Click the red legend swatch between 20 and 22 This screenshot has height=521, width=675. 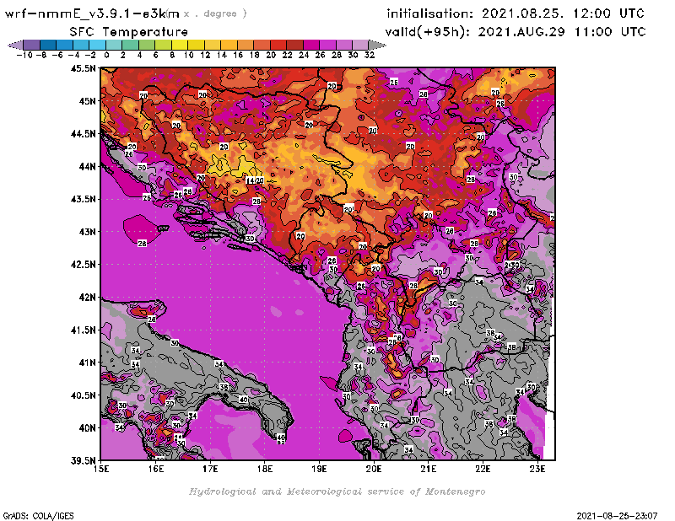278,45
